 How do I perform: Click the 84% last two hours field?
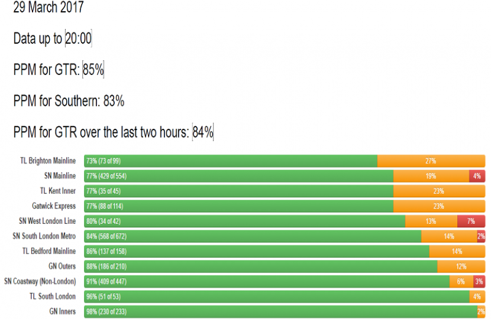[x=202, y=132]
